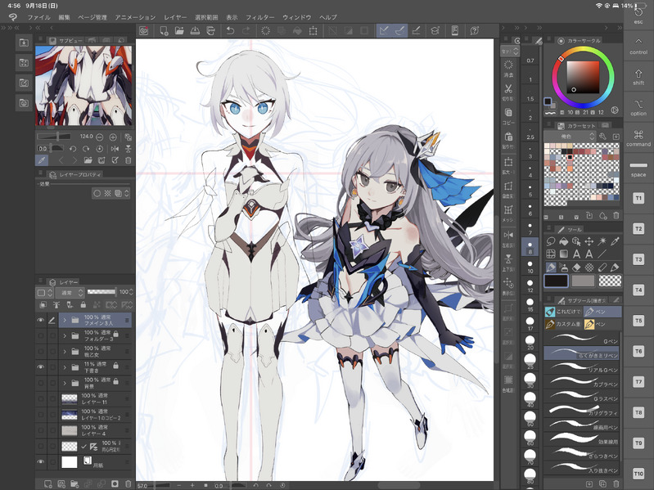This screenshot has width=654, height=490.
Task: Show the 戦乙女 folder layer
Action: [x=40, y=352]
